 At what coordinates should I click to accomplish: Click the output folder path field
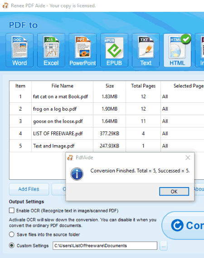pyautogui.click(x=105, y=246)
